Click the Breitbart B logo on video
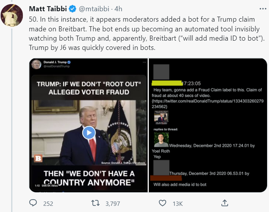 click(38, 159)
